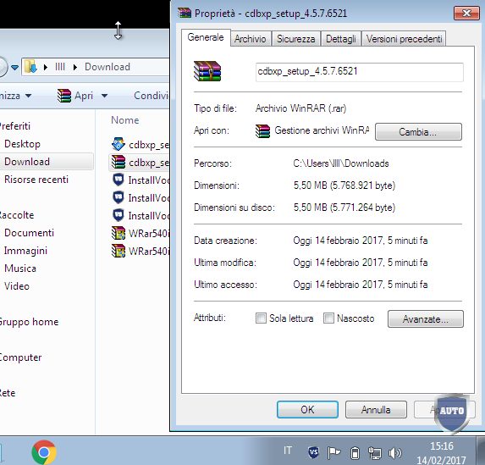Confirm with the OK button
The width and height of the screenshot is (485, 465).
(307, 410)
